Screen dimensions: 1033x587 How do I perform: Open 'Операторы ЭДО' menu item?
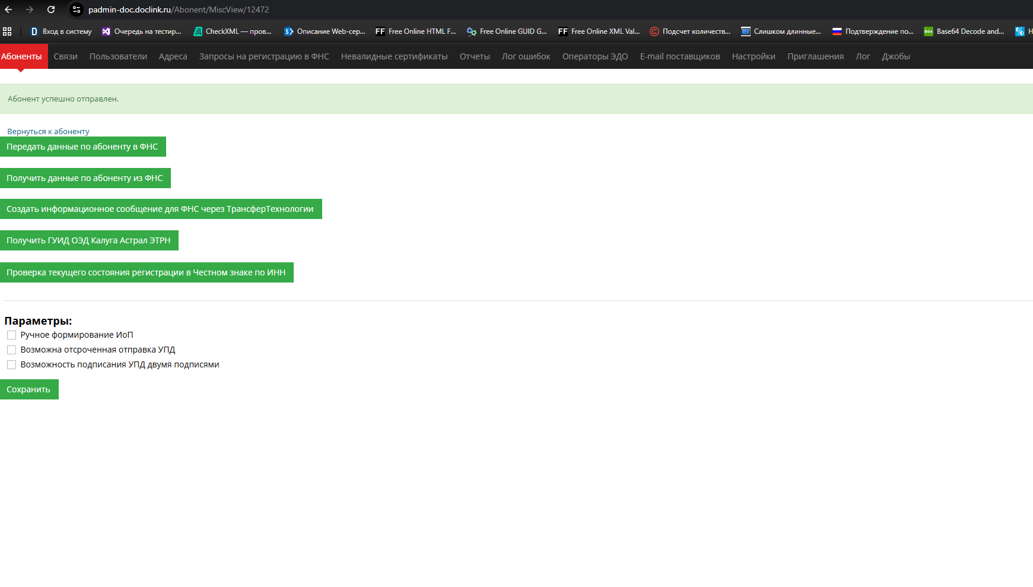coord(595,56)
